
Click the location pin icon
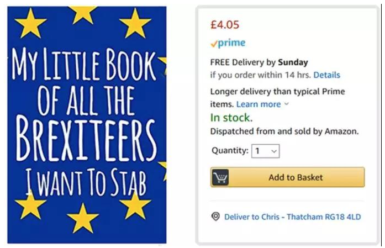click(x=215, y=217)
